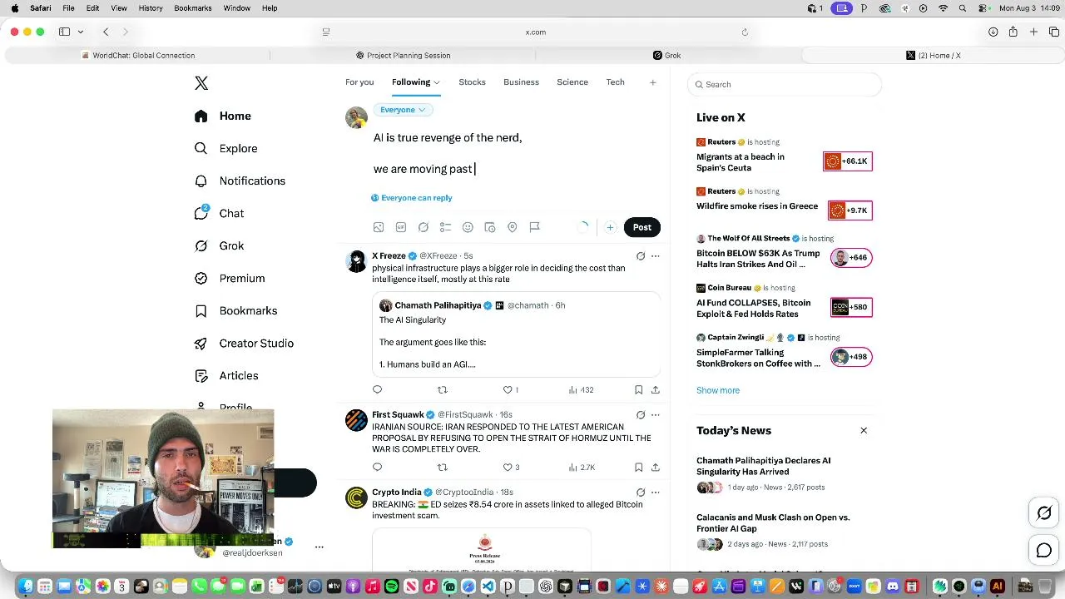This screenshot has width=1065, height=599.
Task: Open Bookmarks in the sidebar
Action: (x=235, y=310)
